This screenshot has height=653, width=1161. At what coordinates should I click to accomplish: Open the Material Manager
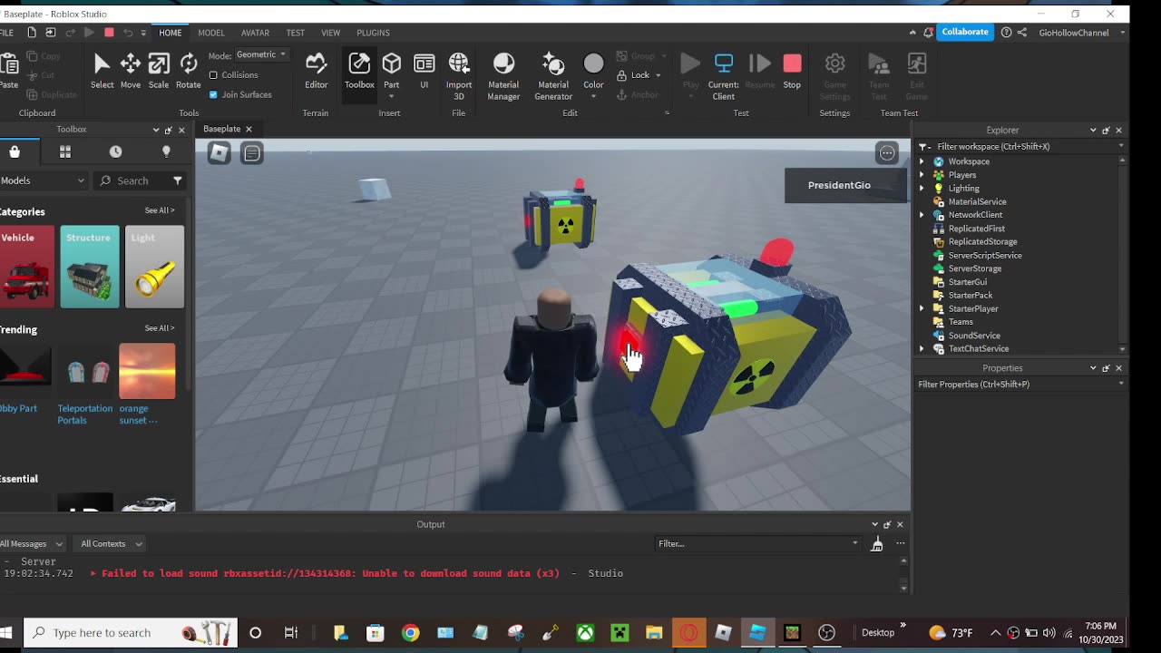click(x=503, y=76)
